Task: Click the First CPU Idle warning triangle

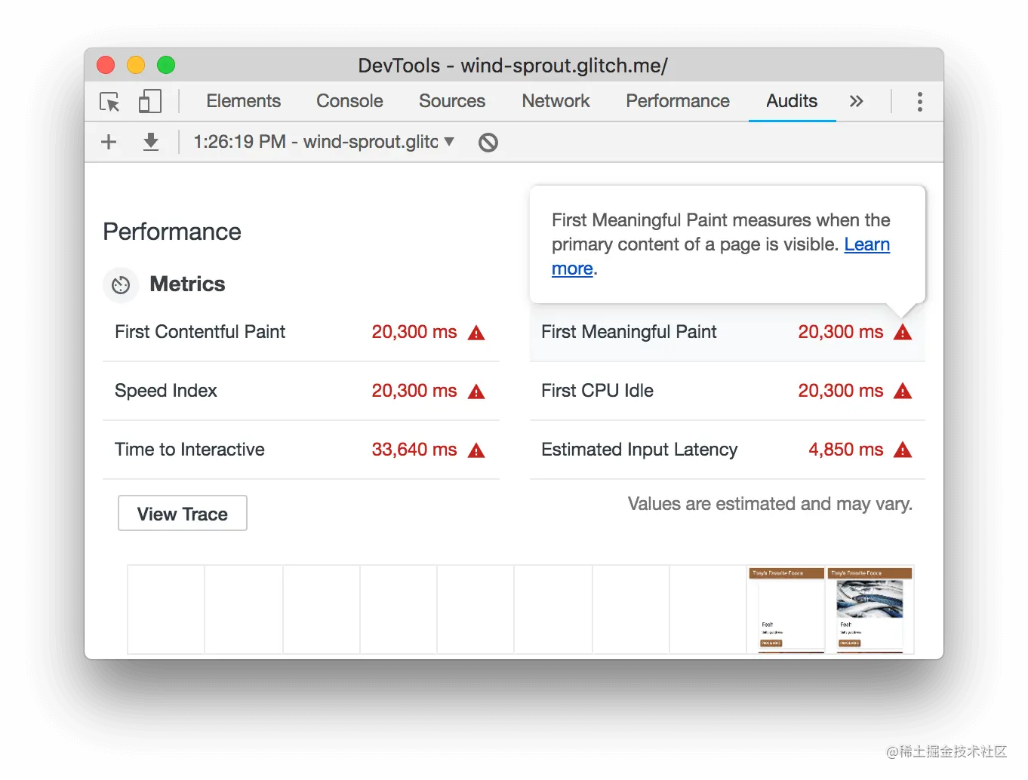Action: click(903, 391)
